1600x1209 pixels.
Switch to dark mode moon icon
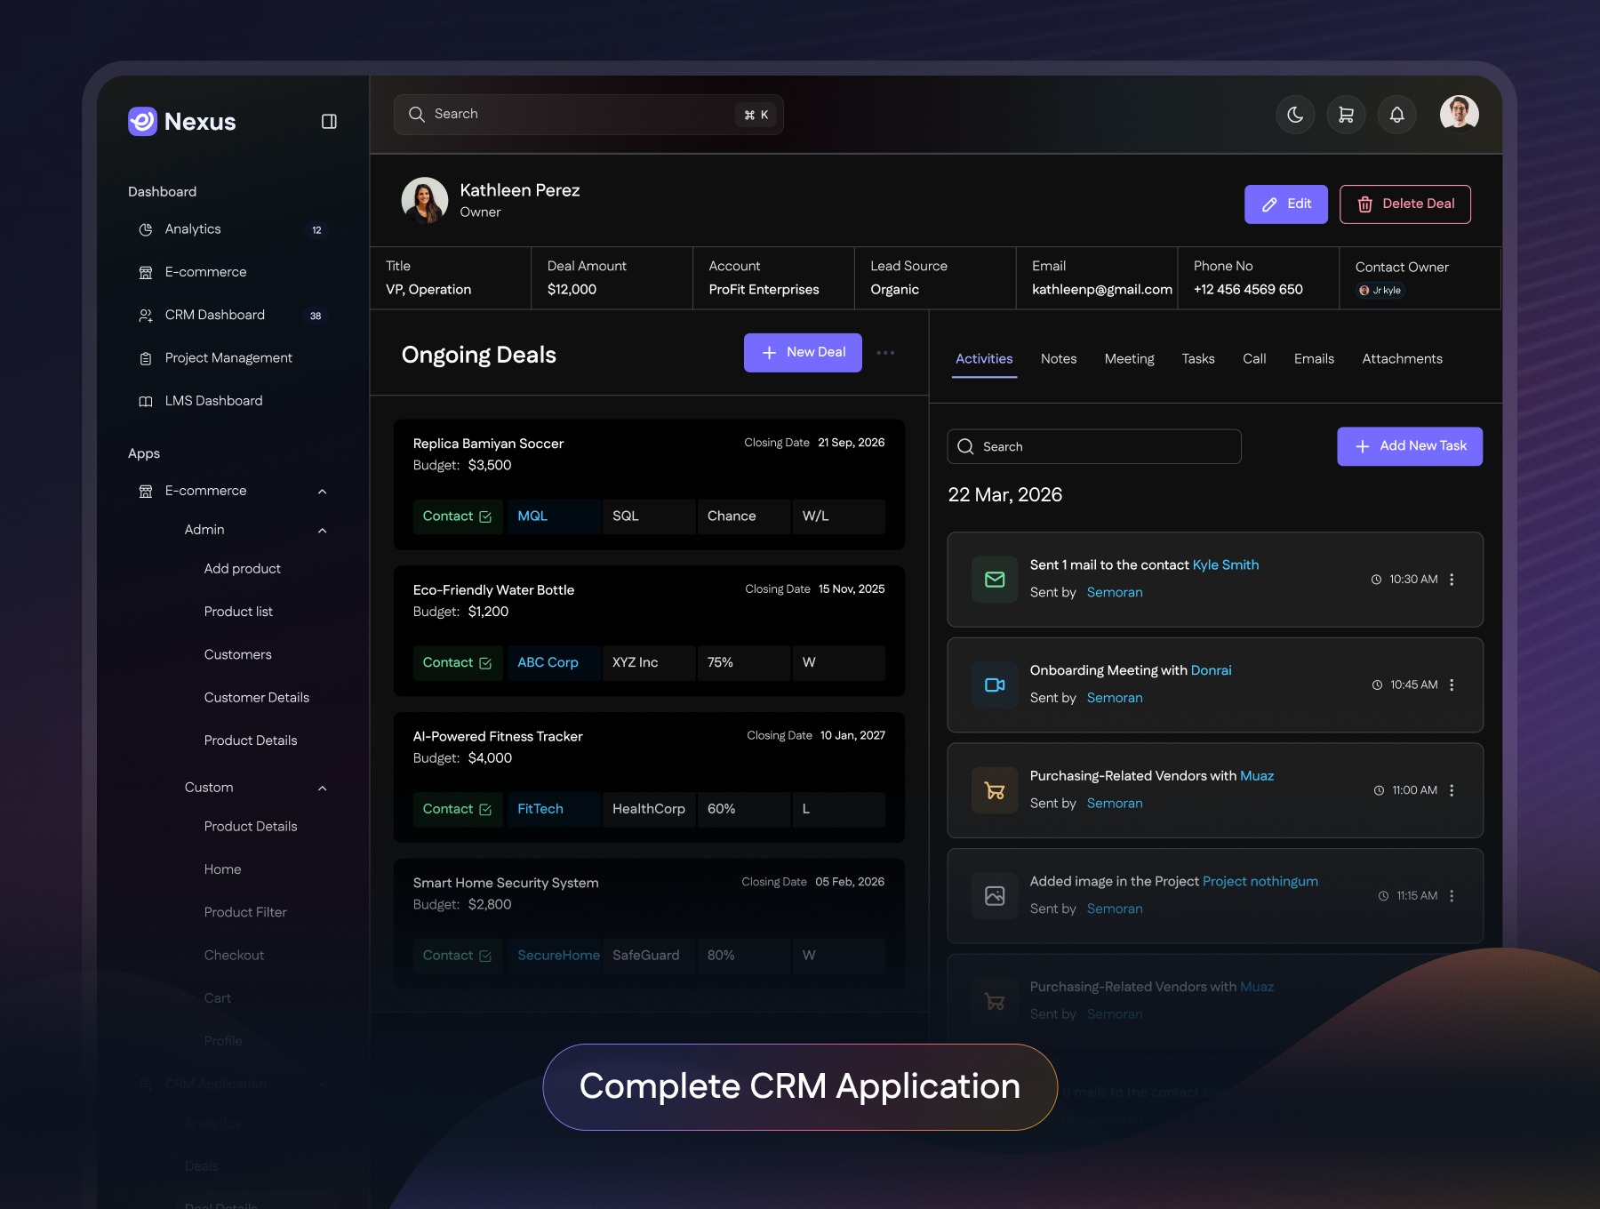(x=1295, y=115)
